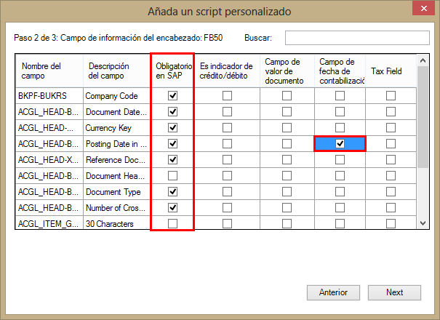Check document value field for Document Date row
440x320 pixels.
pyautogui.click(x=287, y=112)
